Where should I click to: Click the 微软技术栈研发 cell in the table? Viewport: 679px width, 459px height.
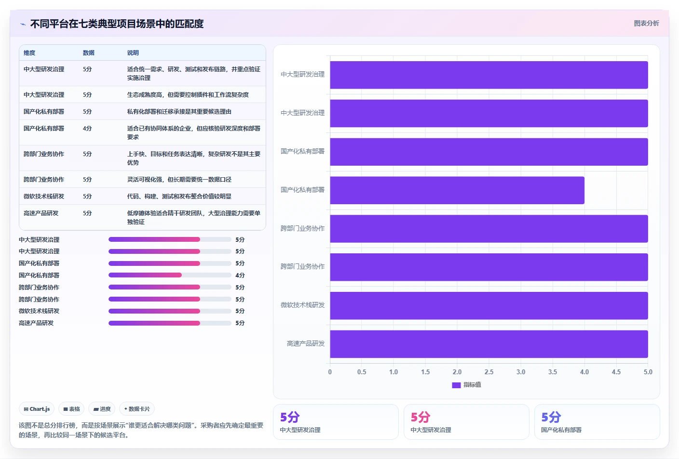click(x=44, y=197)
